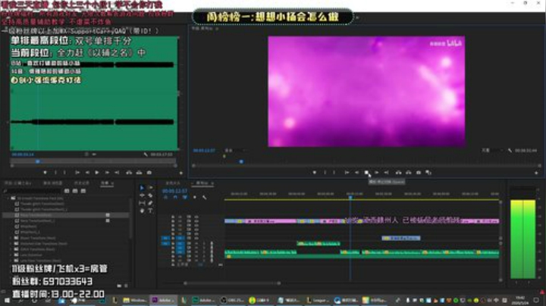
Task: Open the Source monitor button editor
Action: [180, 173]
